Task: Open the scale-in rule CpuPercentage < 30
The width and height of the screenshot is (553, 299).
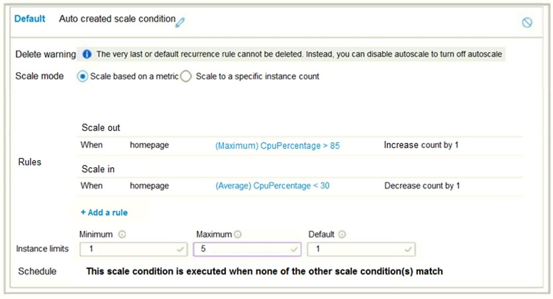Action: pos(272,186)
